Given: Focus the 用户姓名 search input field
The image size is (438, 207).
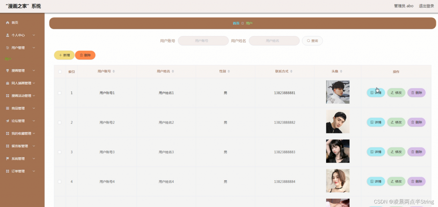Looking at the screenshot, I should pos(274,41).
